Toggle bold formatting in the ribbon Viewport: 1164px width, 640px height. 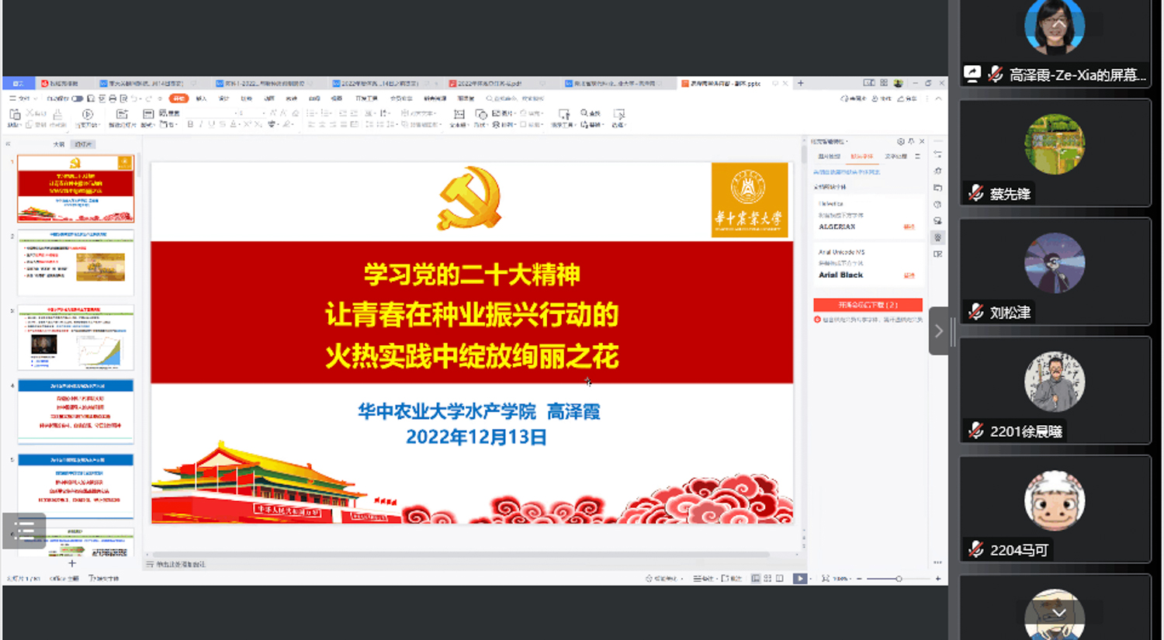[191, 123]
